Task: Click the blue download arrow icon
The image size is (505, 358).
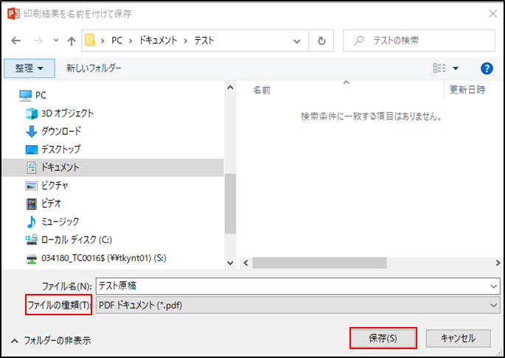Action: pyautogui.click(x=32, y=132)
